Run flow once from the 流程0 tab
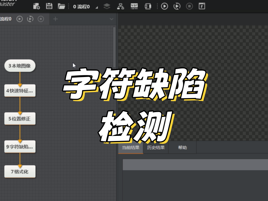This screenshot has width=268, height=201. [x=19, y=19]
